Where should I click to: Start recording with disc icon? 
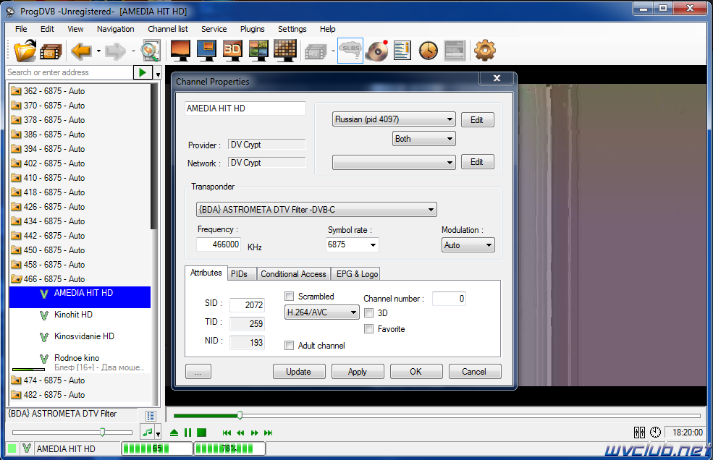point(377,51)
